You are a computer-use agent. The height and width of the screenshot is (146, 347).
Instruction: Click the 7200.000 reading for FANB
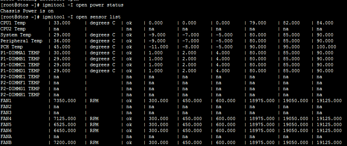[x=65, y=142]
